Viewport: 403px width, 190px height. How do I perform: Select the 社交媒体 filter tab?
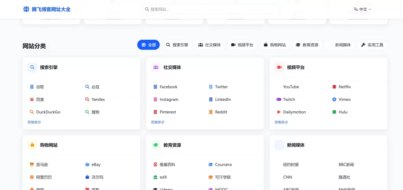(209, 45)
